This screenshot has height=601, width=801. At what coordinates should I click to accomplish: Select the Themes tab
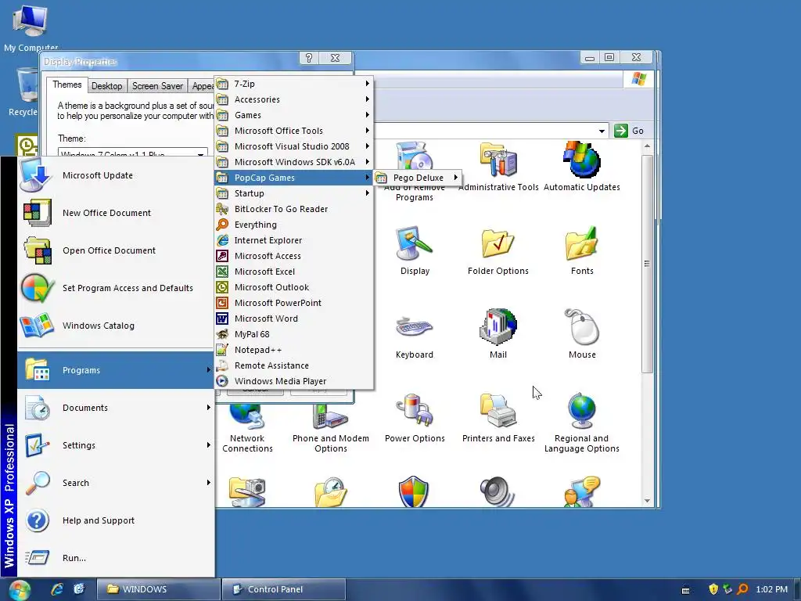point(67,85)
